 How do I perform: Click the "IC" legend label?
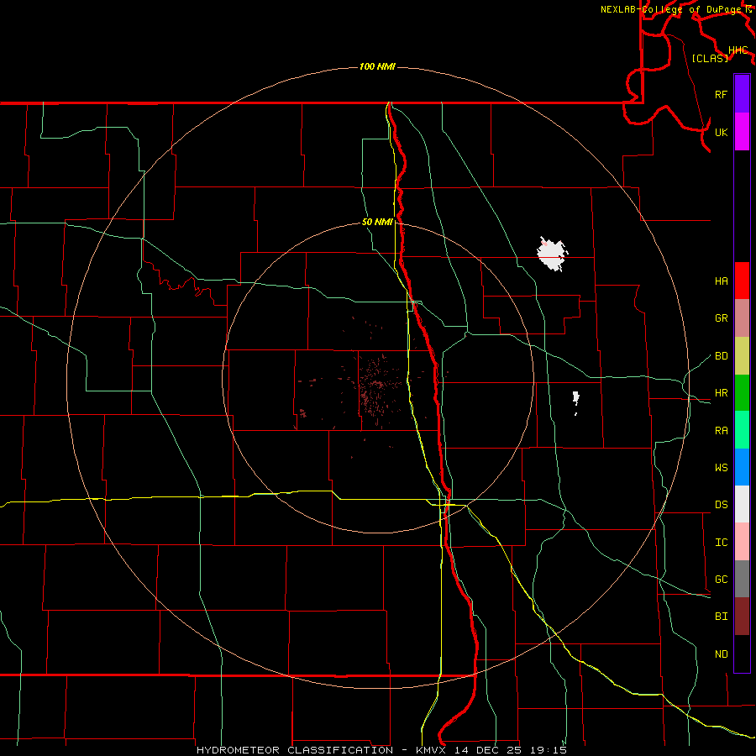[721, 542]
